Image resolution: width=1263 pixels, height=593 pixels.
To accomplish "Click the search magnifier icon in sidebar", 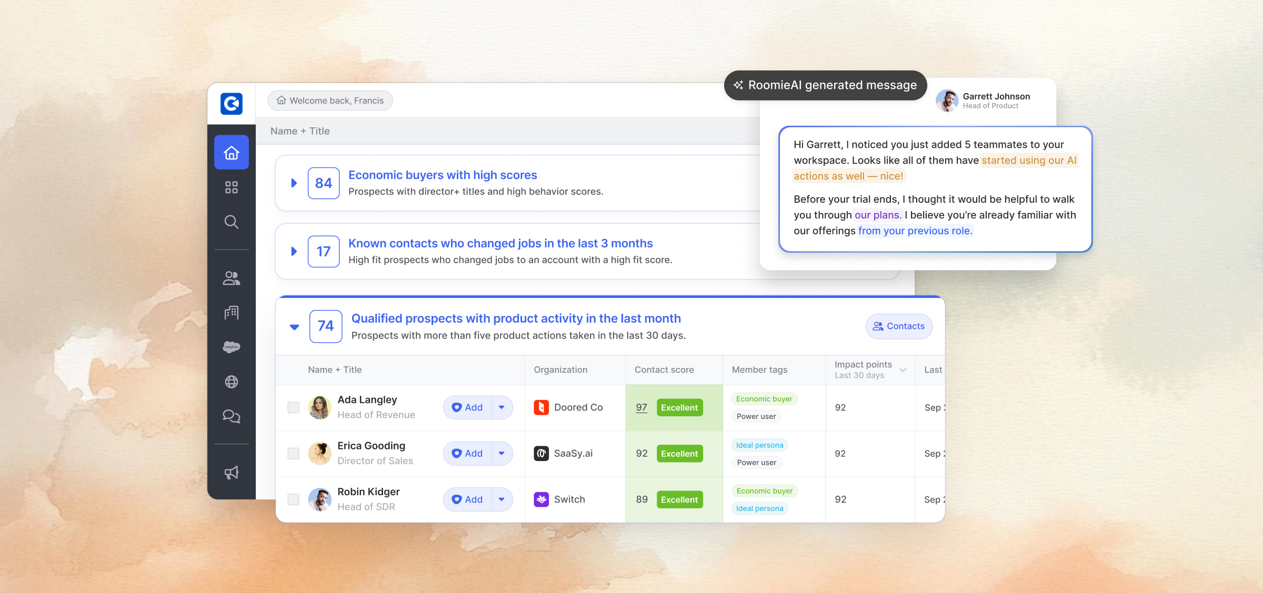I will coord(232,222).
